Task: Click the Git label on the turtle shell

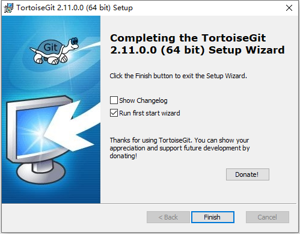Action: pyautogui.click(x=51, y=48)
